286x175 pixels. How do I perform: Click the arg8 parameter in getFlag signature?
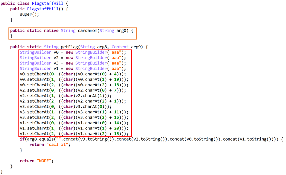coord(102,47)
